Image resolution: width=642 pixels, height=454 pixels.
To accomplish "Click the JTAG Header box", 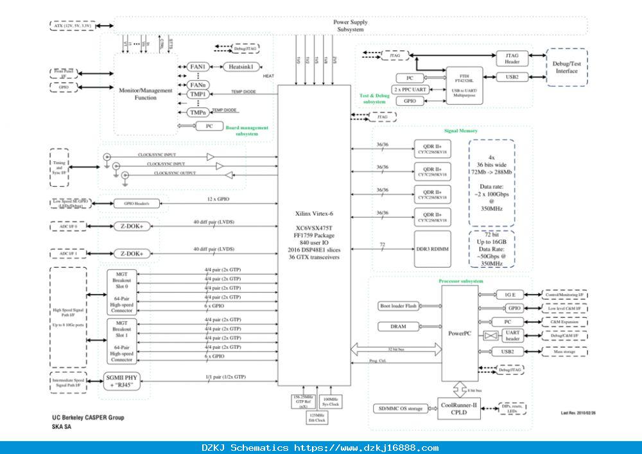I will point(512,58).
